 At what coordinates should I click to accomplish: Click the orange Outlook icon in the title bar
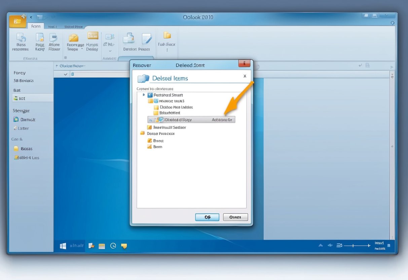[x=17, y=21]
